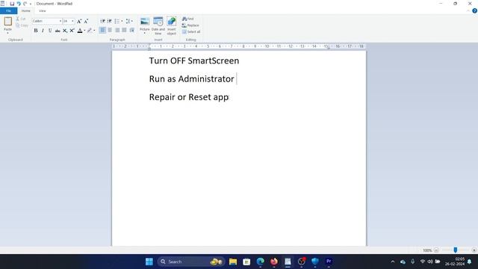Apply strikethrough formatting
Screen dimensions: 478x269
(58, 31)
